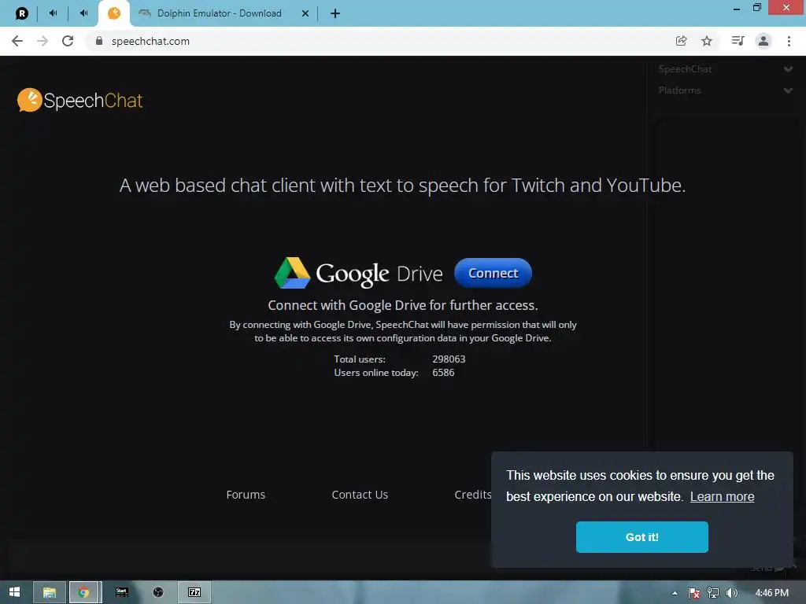This screenshot has height=604, width=806.
Task: Open the Contact Us link
Action: tap(359, 495)
